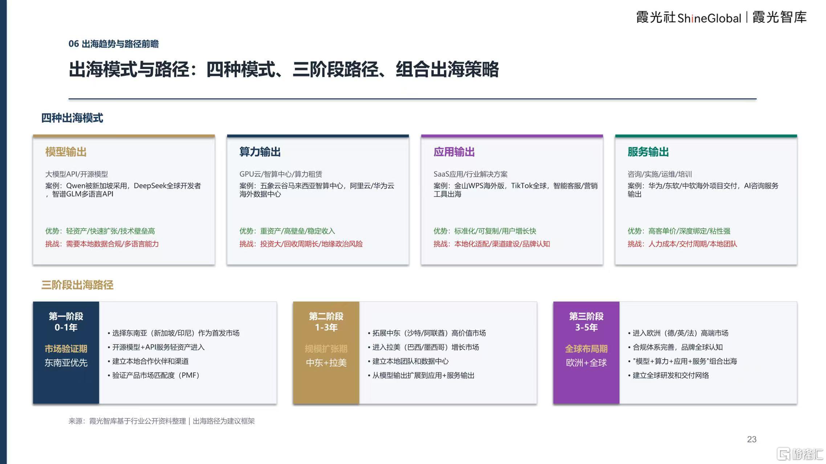Select 优势：高客单价/深度绑定/粘性强
Screen dimensions: 826x464
(x=679, y=231)
